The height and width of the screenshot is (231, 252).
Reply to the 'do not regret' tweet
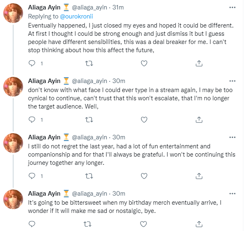point(32,176)
